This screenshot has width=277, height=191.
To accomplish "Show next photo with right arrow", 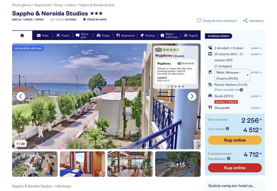I will (192, 96).
